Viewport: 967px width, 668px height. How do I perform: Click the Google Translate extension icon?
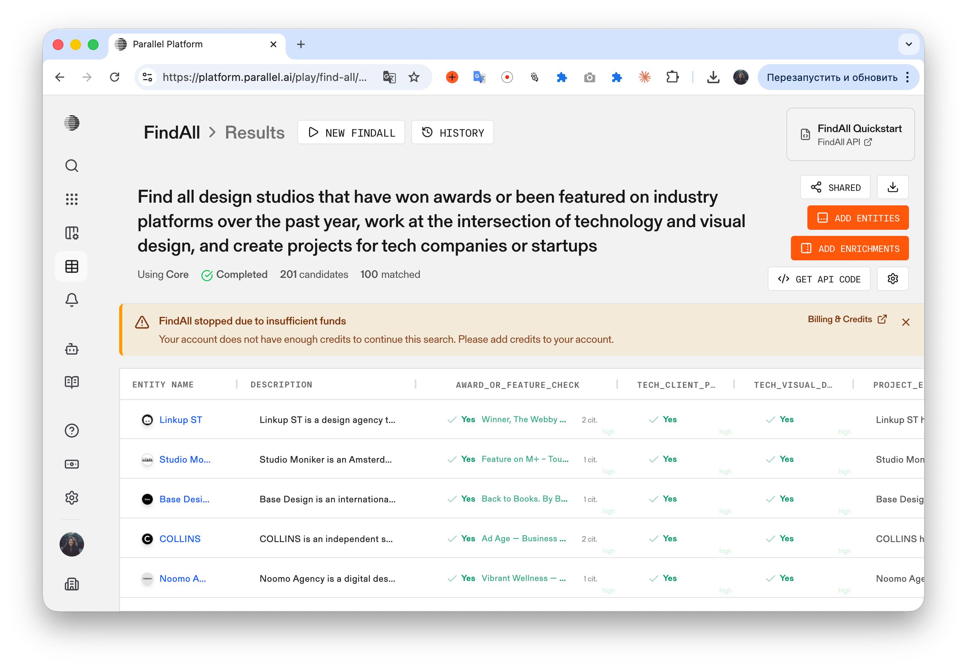[479, 77]
